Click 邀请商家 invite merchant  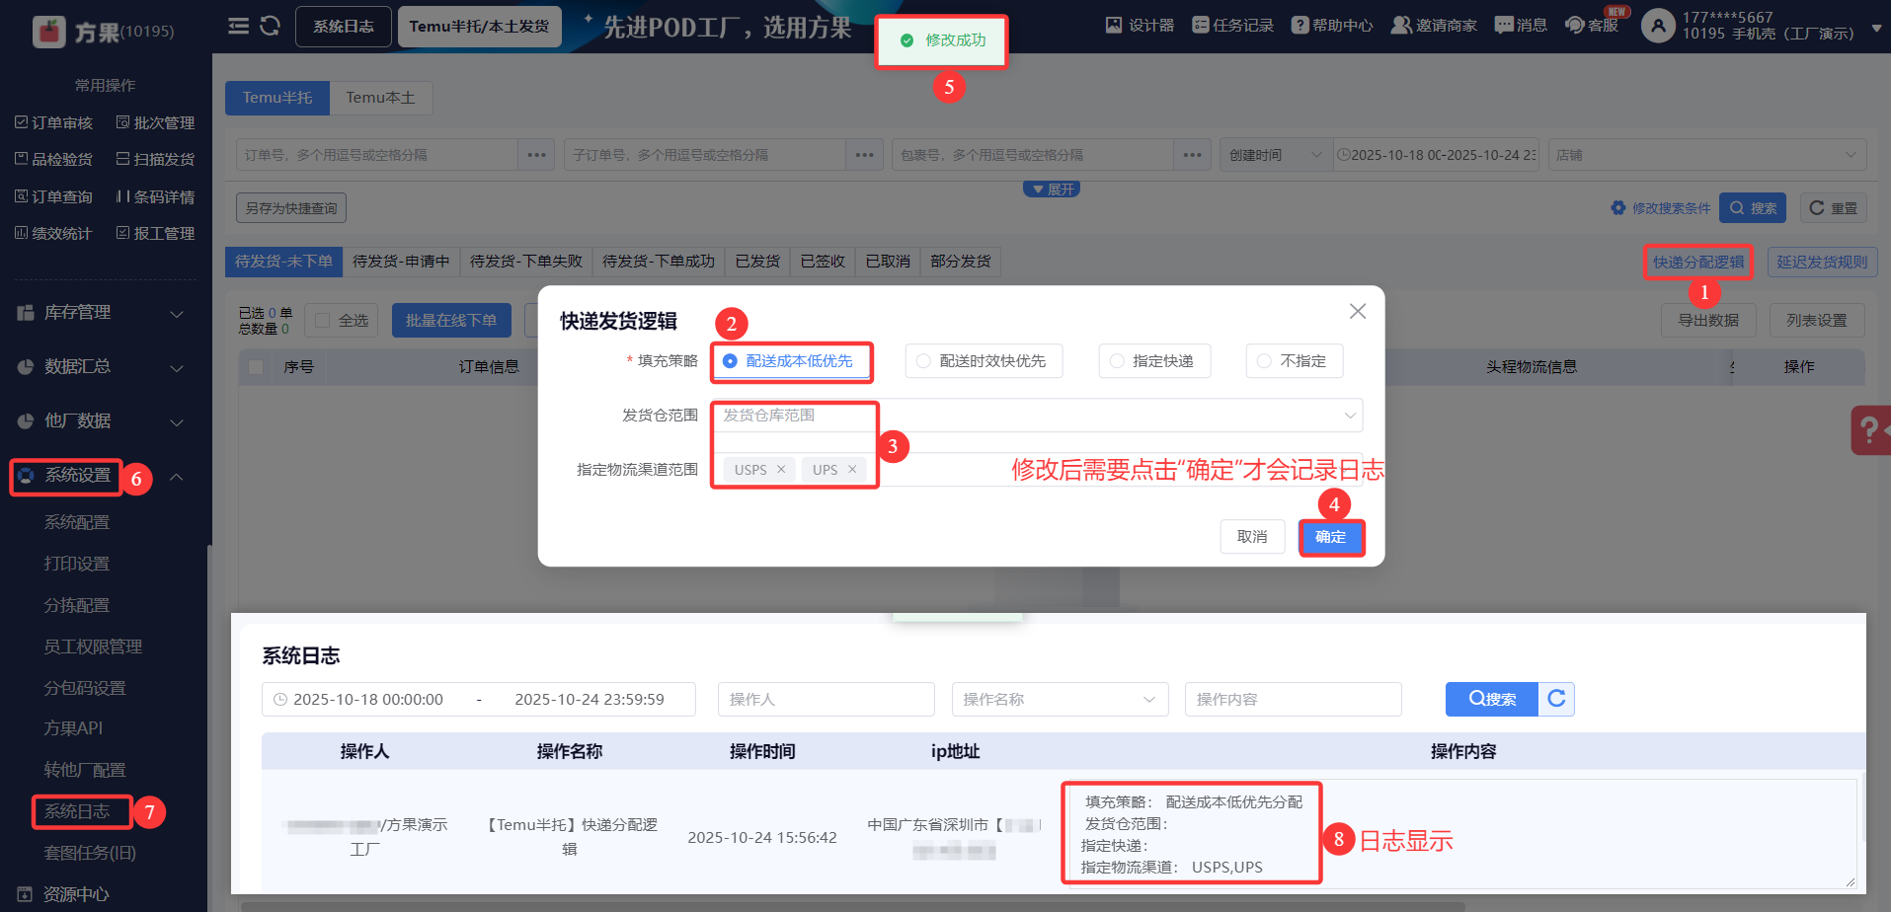pyautogui.click(x=1434, y=25)
